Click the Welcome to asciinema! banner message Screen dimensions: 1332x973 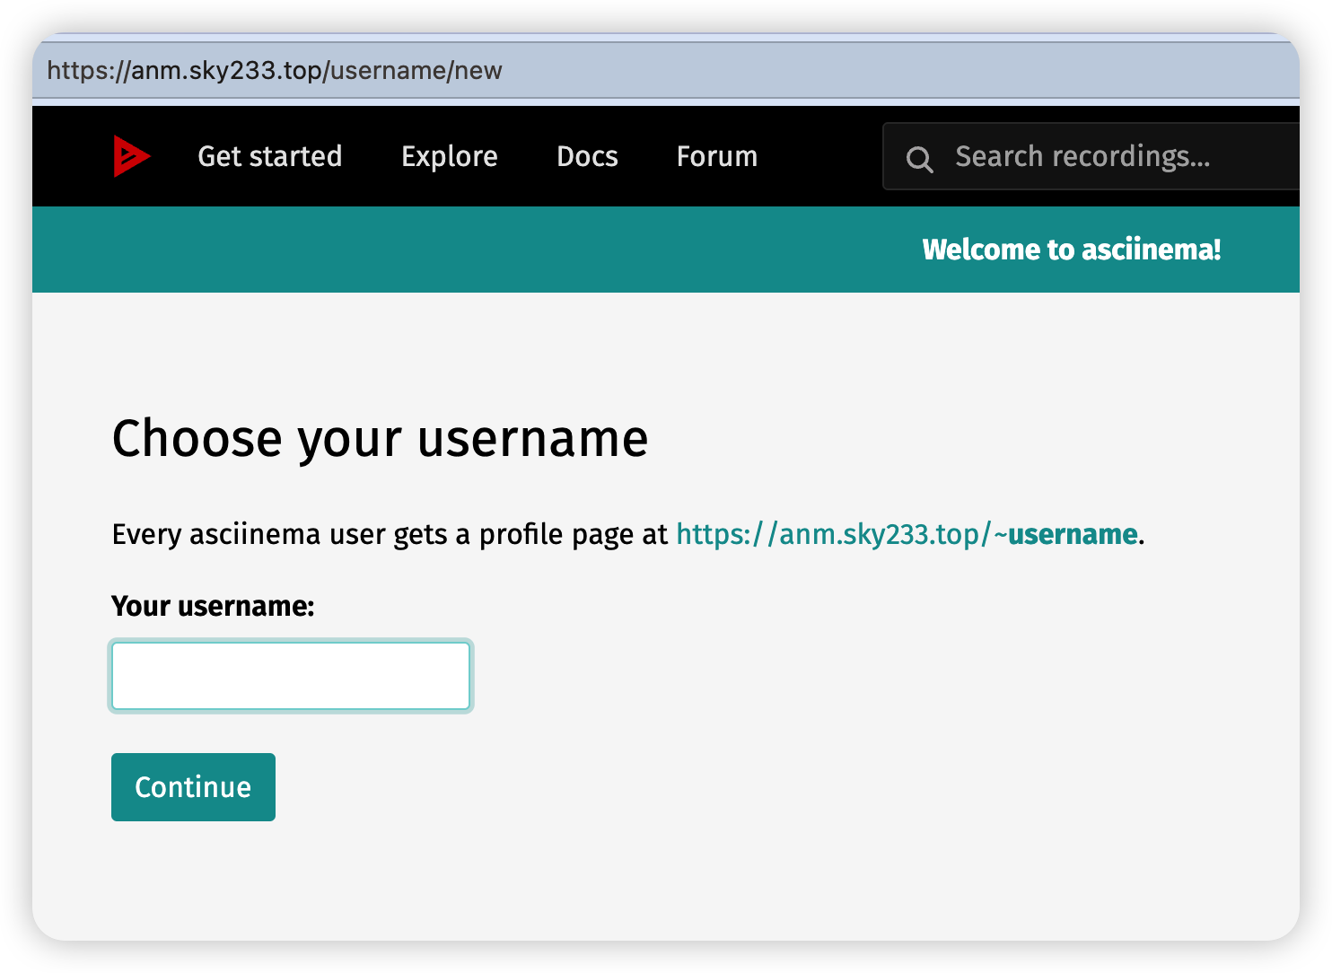point(1071,250)
